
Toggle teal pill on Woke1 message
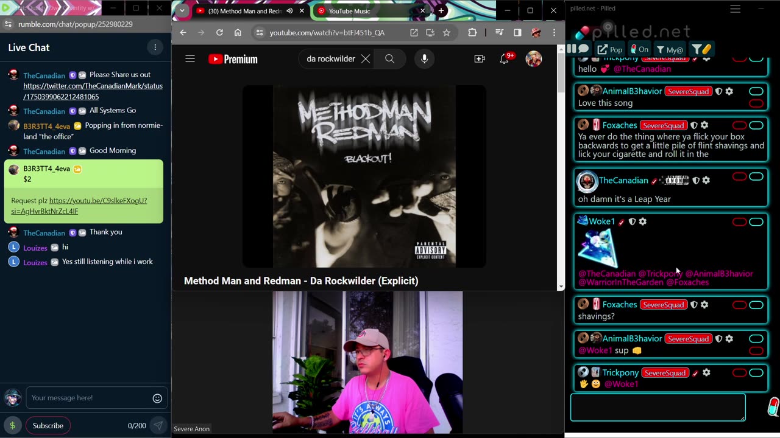(x=756, y=222)
